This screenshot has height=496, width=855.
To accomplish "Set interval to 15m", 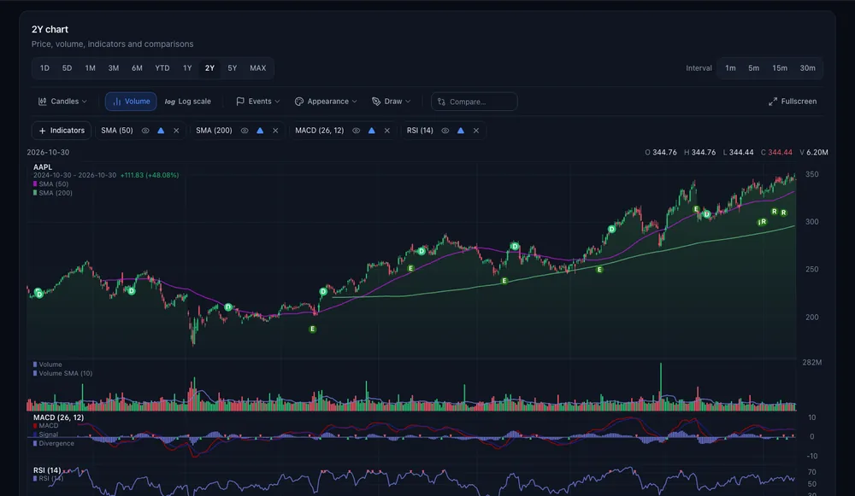I will [780, 68].
